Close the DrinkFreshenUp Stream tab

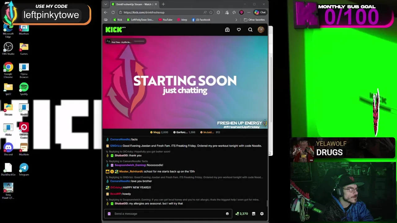click(x=156, y=4)
